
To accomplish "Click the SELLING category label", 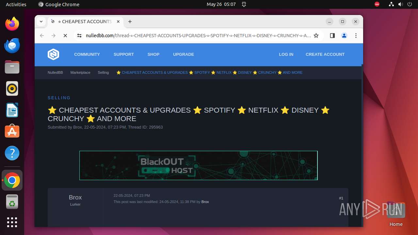I will [x=59, y=98].
